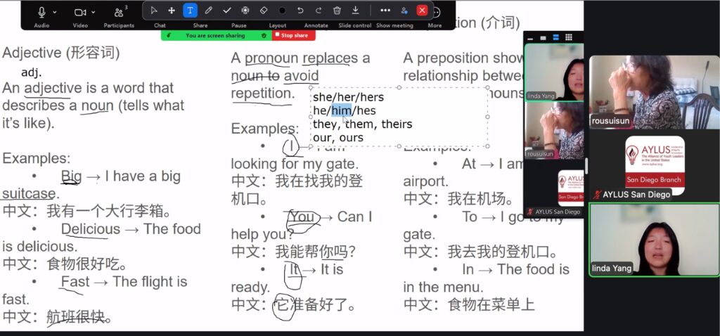Select the Eraser tool
This screenshot has width=720, height=336.
tap(264, 11)
